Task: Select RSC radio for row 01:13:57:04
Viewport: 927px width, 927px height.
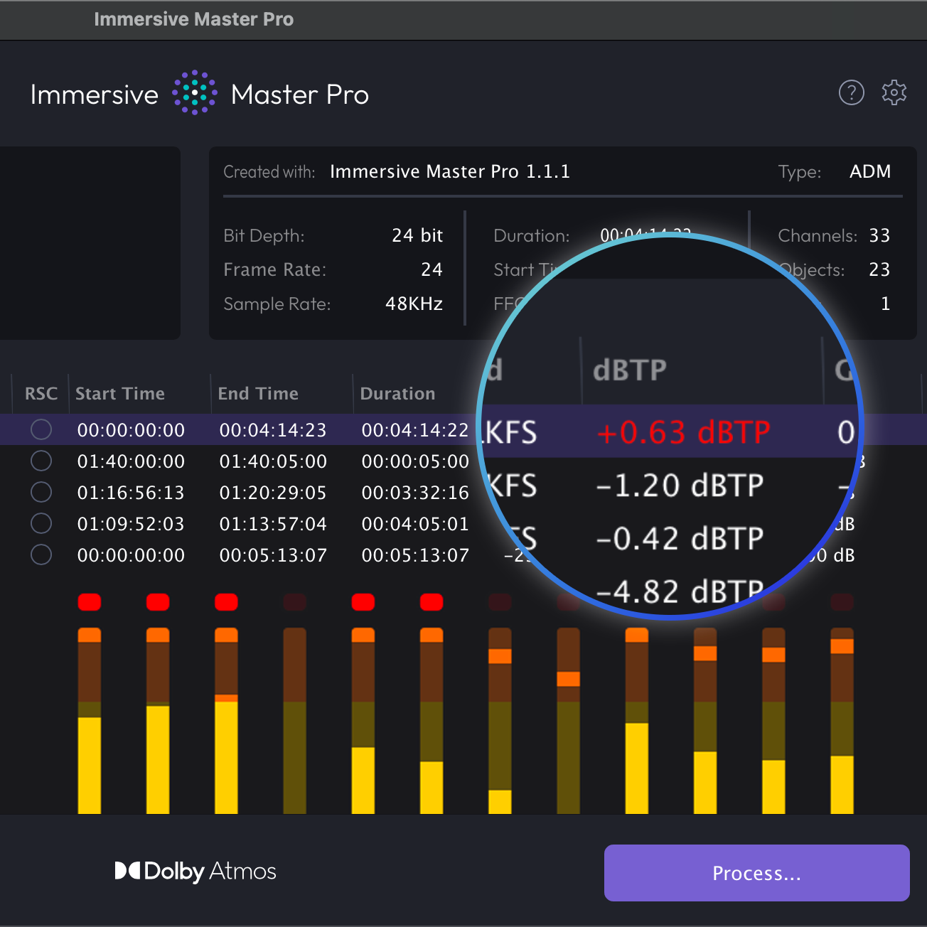Action: 41,523
